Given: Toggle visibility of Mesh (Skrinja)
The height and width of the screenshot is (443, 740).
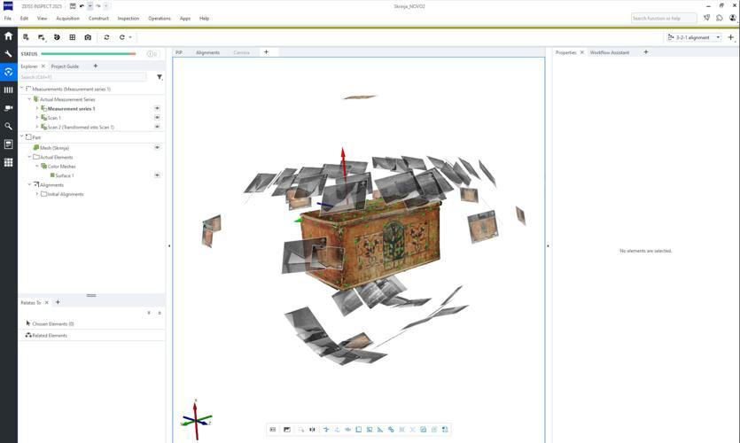Looking at the screenshot, I should [157, 148].
